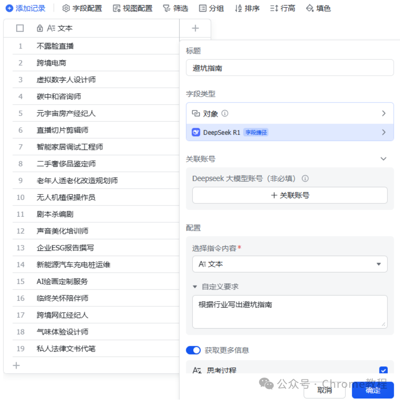Edit the 标题 title input field
Screen dimensions: 400x400
pos(290,68)
